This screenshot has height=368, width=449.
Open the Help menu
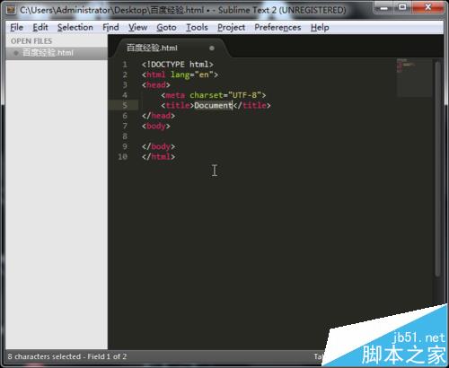point(320,28)
